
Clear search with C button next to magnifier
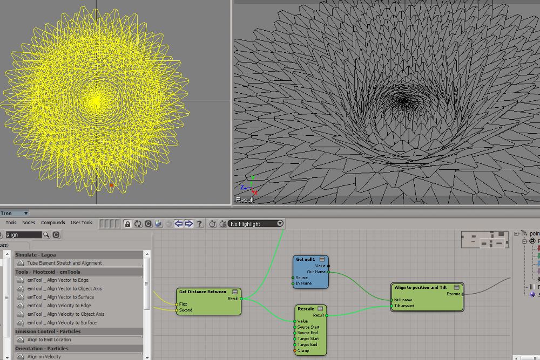point(56,235)
